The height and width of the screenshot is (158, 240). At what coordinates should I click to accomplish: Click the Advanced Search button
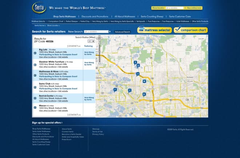point(123,32)
